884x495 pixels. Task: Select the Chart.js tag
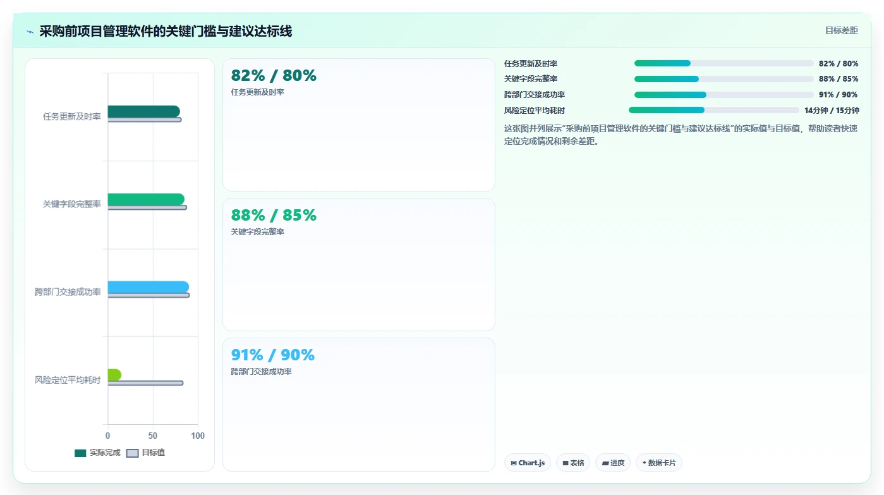pos(528,463)
